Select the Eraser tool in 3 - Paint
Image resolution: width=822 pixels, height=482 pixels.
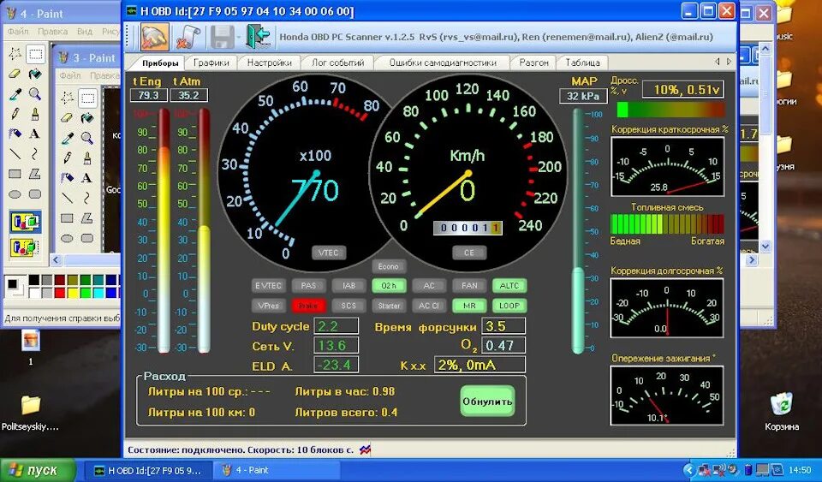pos(67,118)
